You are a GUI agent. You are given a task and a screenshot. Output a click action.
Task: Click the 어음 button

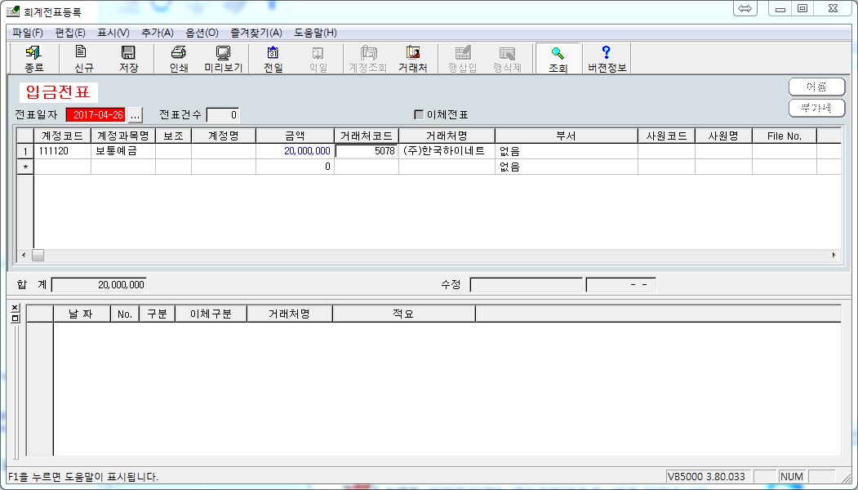[x=816, y=87]
